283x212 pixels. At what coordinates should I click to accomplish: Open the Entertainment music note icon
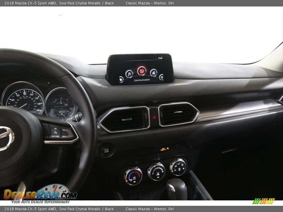click(129, 74)
